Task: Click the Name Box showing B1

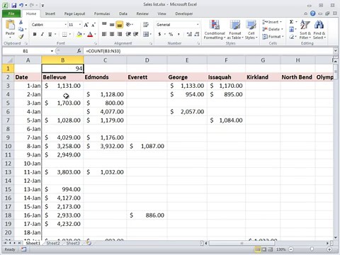Action: tap(25, 51)
